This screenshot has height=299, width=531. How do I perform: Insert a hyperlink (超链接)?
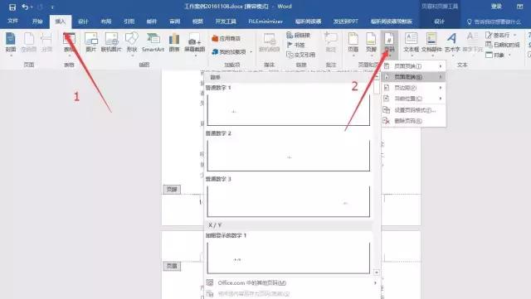coord(298,35)
